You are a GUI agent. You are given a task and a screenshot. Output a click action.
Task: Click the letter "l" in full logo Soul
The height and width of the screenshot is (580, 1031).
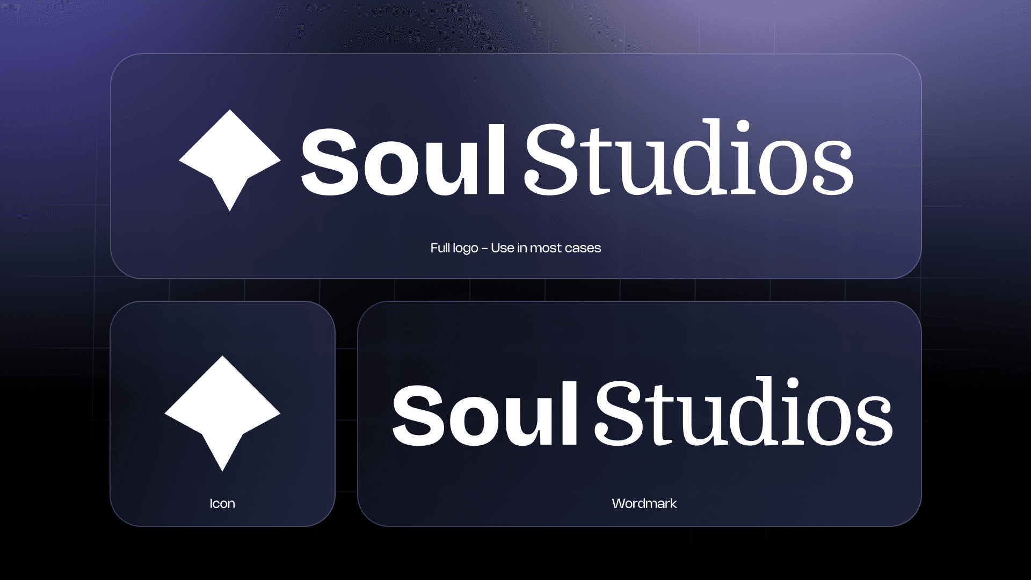(496, 159)
